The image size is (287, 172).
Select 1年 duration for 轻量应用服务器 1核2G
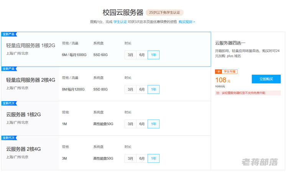(153, 55)
